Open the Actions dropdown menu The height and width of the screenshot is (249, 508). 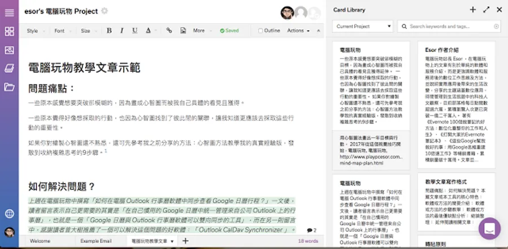[298, 31]
